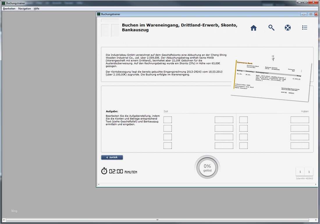320x224 pixels.
Task: Open the Navigation menu
Action: coord(24,8)
